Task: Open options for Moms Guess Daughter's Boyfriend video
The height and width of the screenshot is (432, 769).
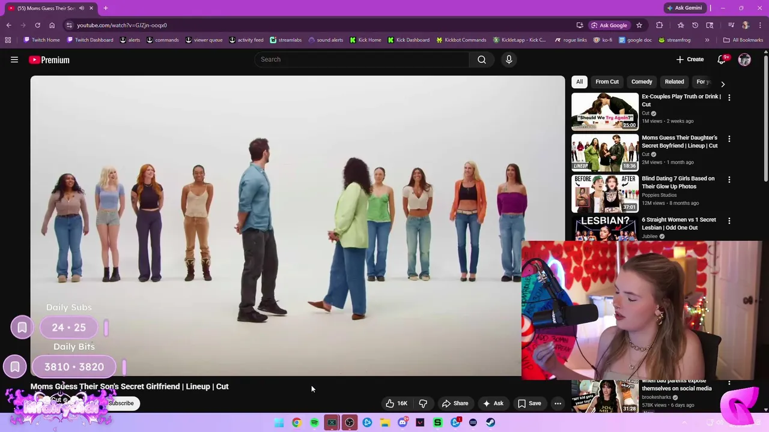Action: [x=729, y=139]
